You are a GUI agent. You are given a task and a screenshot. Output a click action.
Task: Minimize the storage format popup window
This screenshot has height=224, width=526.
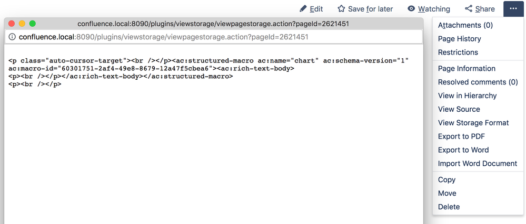coord(22,24)
